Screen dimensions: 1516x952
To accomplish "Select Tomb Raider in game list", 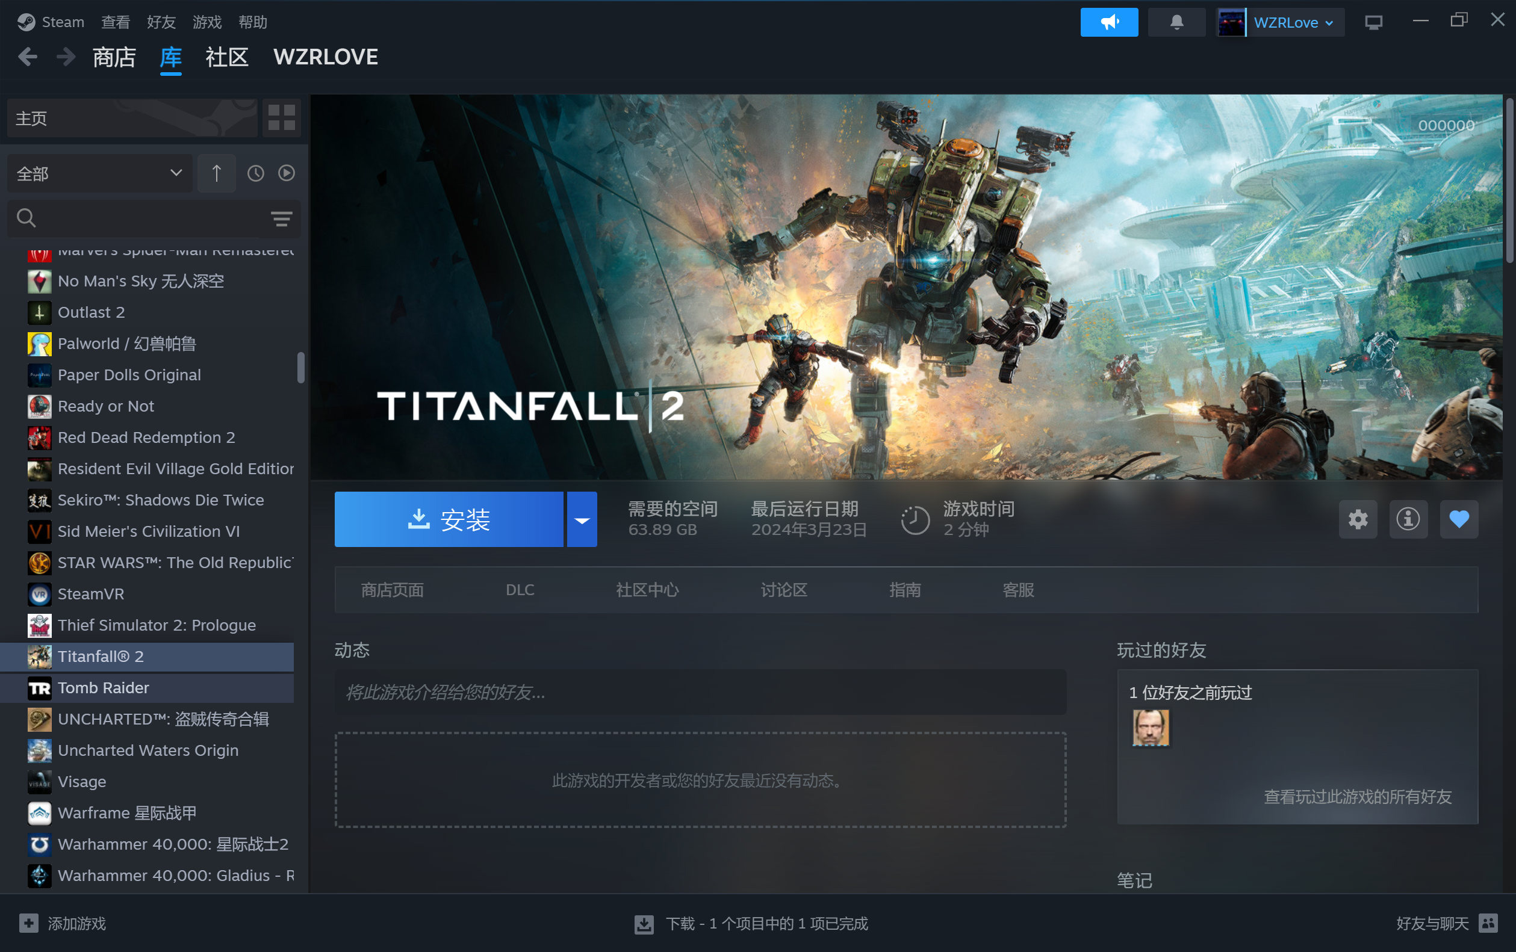I will [103, 688].
